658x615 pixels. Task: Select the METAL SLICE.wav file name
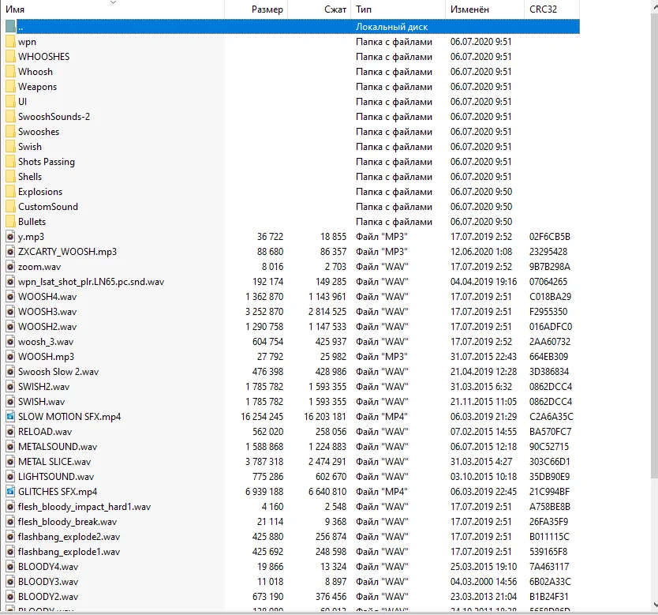tap(54, 462)
